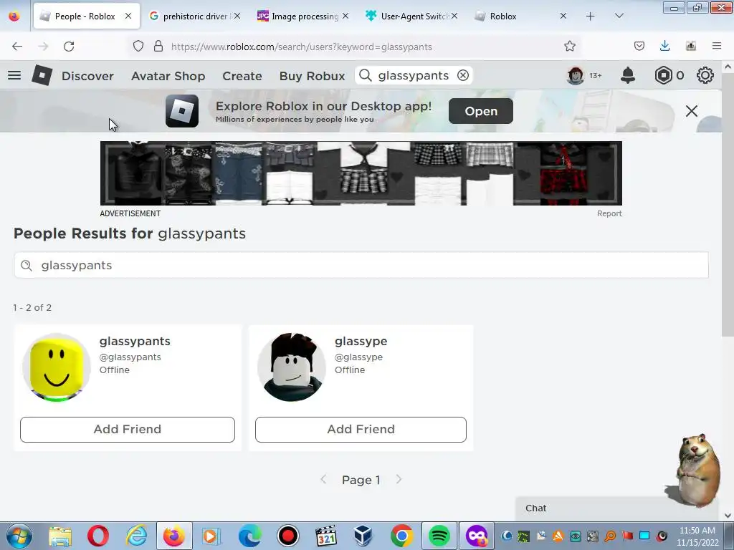Screen dimensions: 734x550
Task: Open the extension icon beside downloads
Action: 691,46
